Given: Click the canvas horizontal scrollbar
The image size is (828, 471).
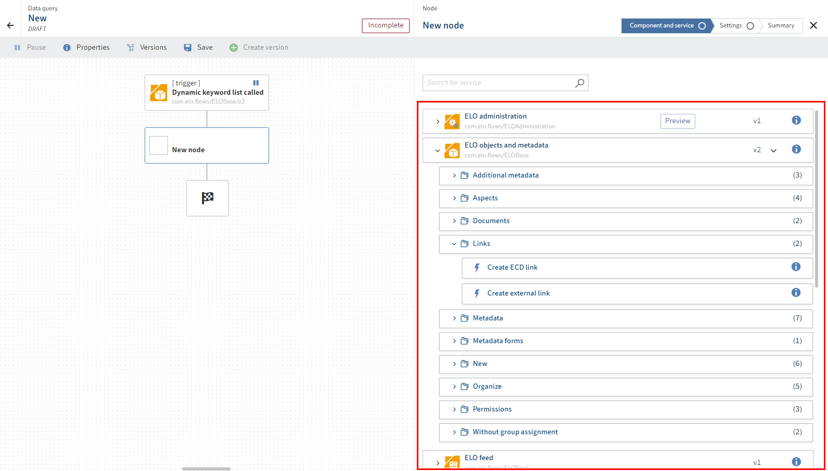Looking at the screenshot, I should (206, 469).
